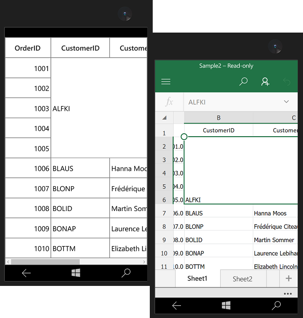Viewport: 303px width, 318px height.
Task: Select BOLID cell in left grid
Action: [80, 208]
